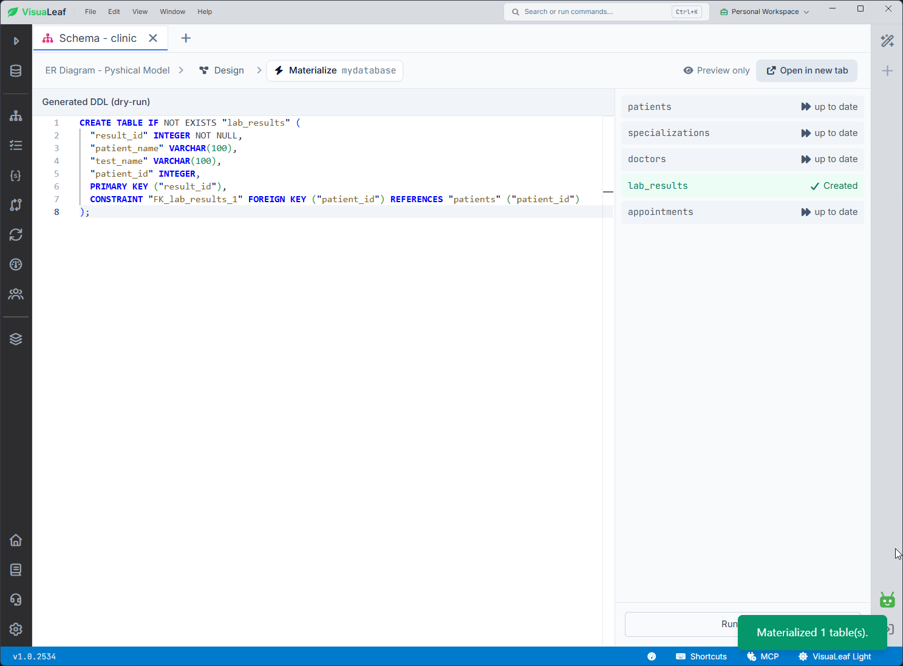
Task: Go to ER Diagram - Pyshical Model breadcrumb
Action: point(107,70)
